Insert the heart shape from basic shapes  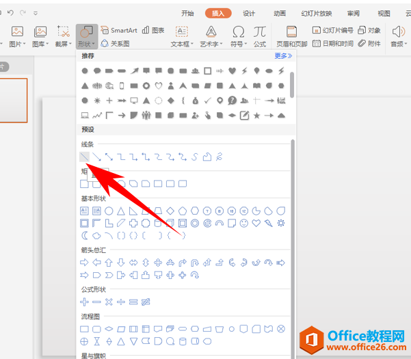(256, 223)
